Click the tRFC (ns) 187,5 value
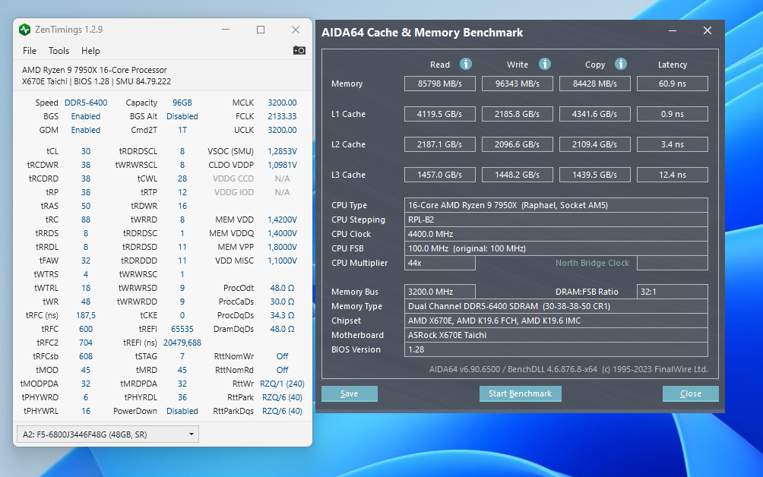763x477 pixels. (x=86, y=315)
